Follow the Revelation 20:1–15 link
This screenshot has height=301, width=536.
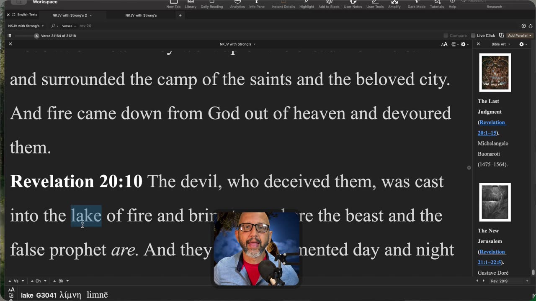492,128
